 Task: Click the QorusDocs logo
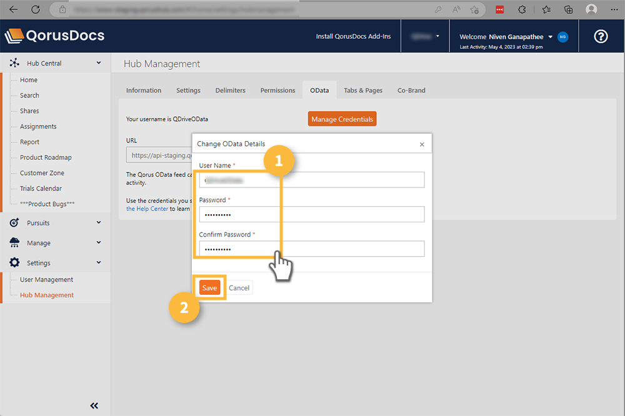pyautogui.click(x=54, y=36)
